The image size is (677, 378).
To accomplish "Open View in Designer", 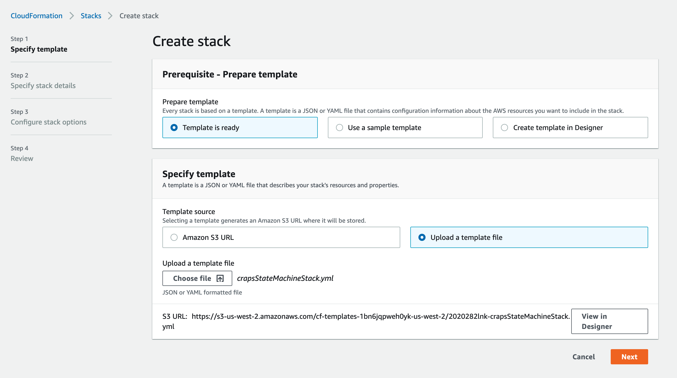I will [609, 321].
